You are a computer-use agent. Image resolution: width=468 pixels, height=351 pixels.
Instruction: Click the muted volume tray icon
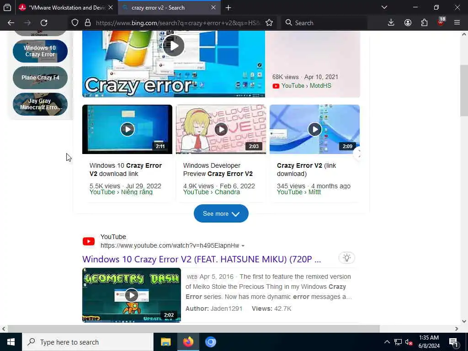(x=409, y=342)
